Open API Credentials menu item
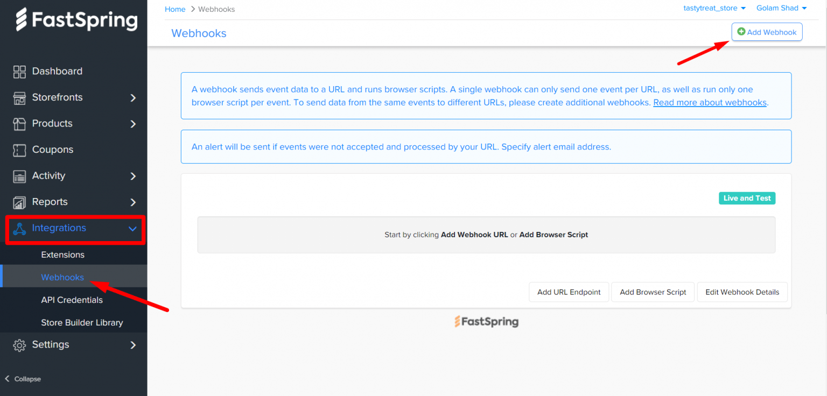The height and width of the screenshot is (396, 827). point(72,300)
